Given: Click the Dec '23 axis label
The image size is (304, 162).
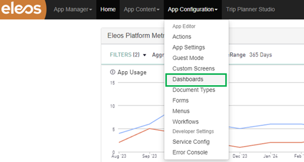Looking at the screenshot, I should point(240,156).
